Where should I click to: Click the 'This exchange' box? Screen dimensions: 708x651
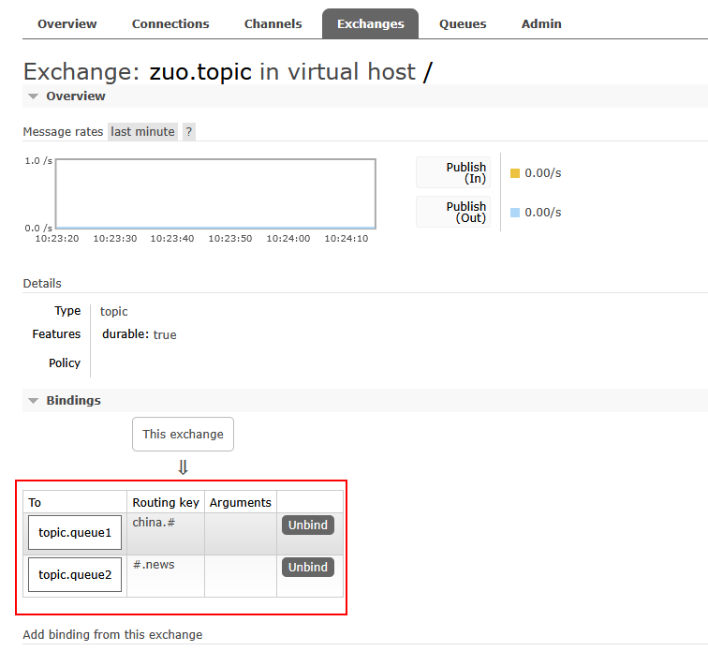coord(183,435)
